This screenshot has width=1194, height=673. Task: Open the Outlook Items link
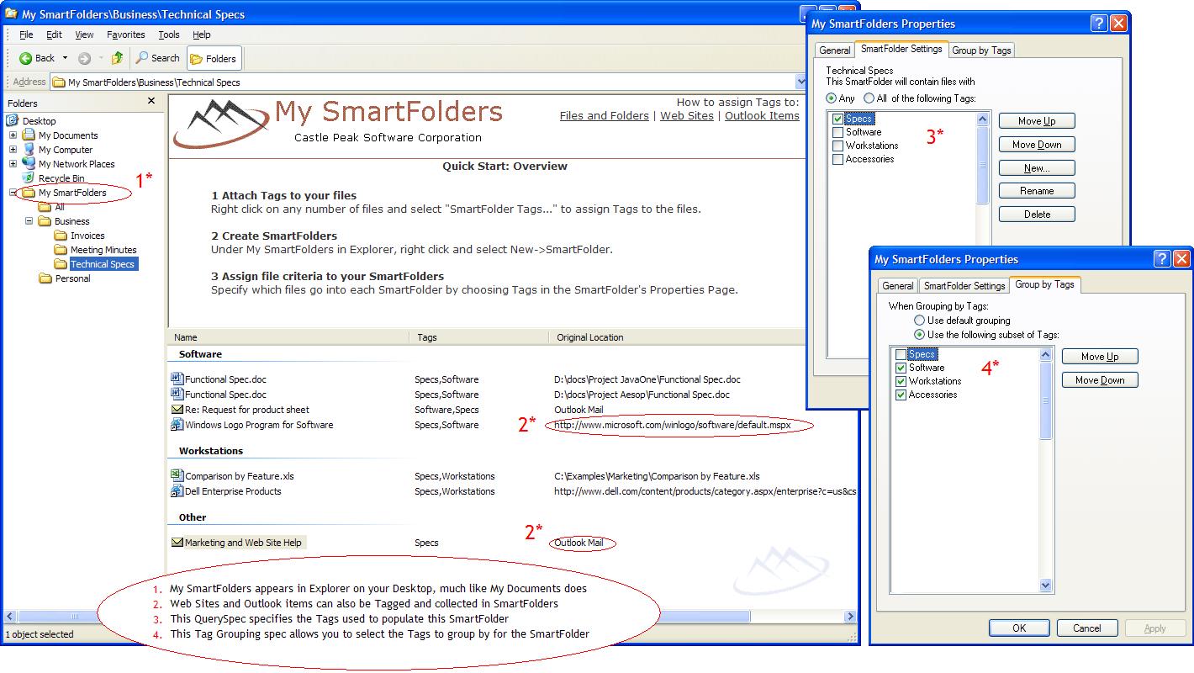[x=762, y=116]
